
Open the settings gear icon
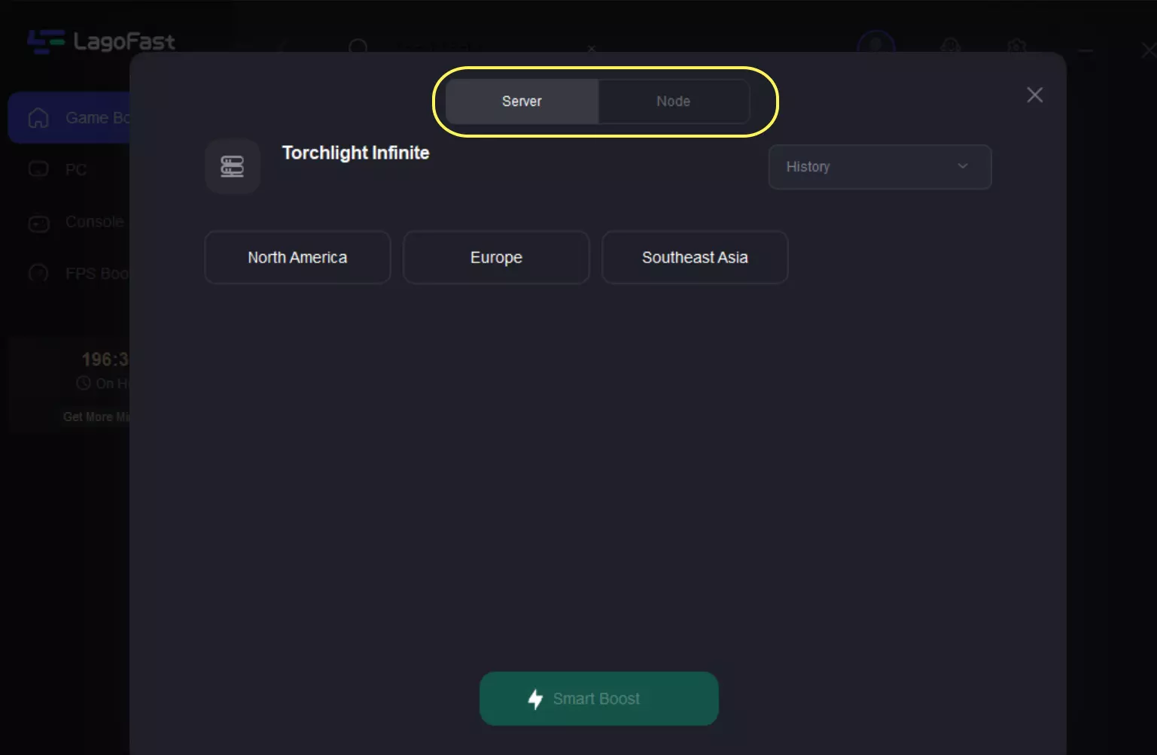1017,46
